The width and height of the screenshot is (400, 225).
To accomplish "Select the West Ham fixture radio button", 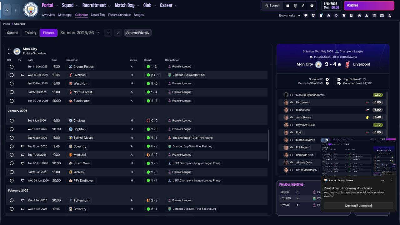I will (12, 83).
